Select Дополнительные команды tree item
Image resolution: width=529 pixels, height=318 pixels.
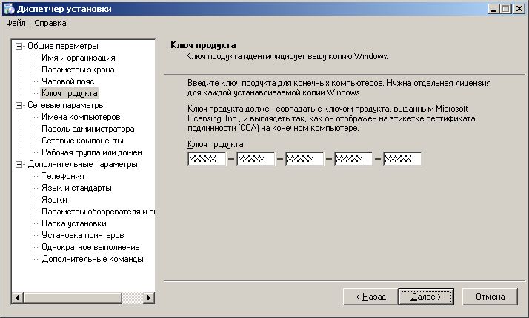tap(93, 259)
